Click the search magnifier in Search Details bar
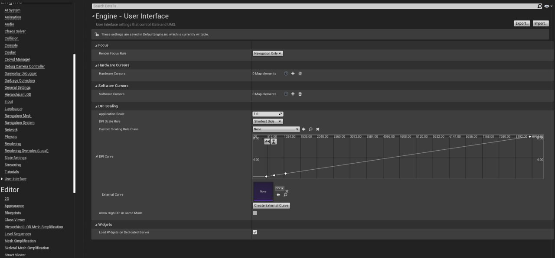The width and height of the screenshot is (555, 258). point(540,6)
